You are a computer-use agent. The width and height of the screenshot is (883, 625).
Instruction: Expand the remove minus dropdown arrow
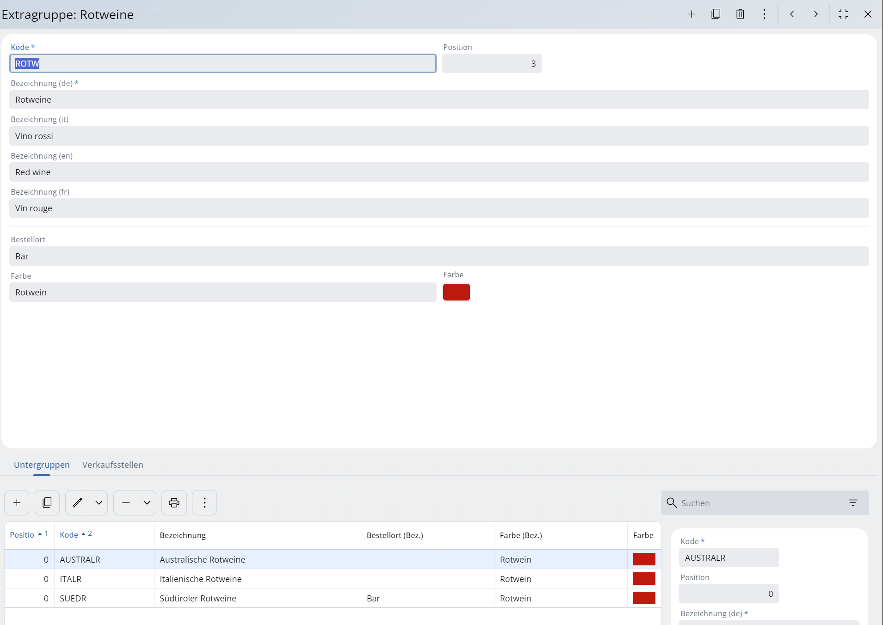click(147, 502)
